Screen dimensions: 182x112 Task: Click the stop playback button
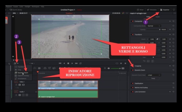point(68,63)
